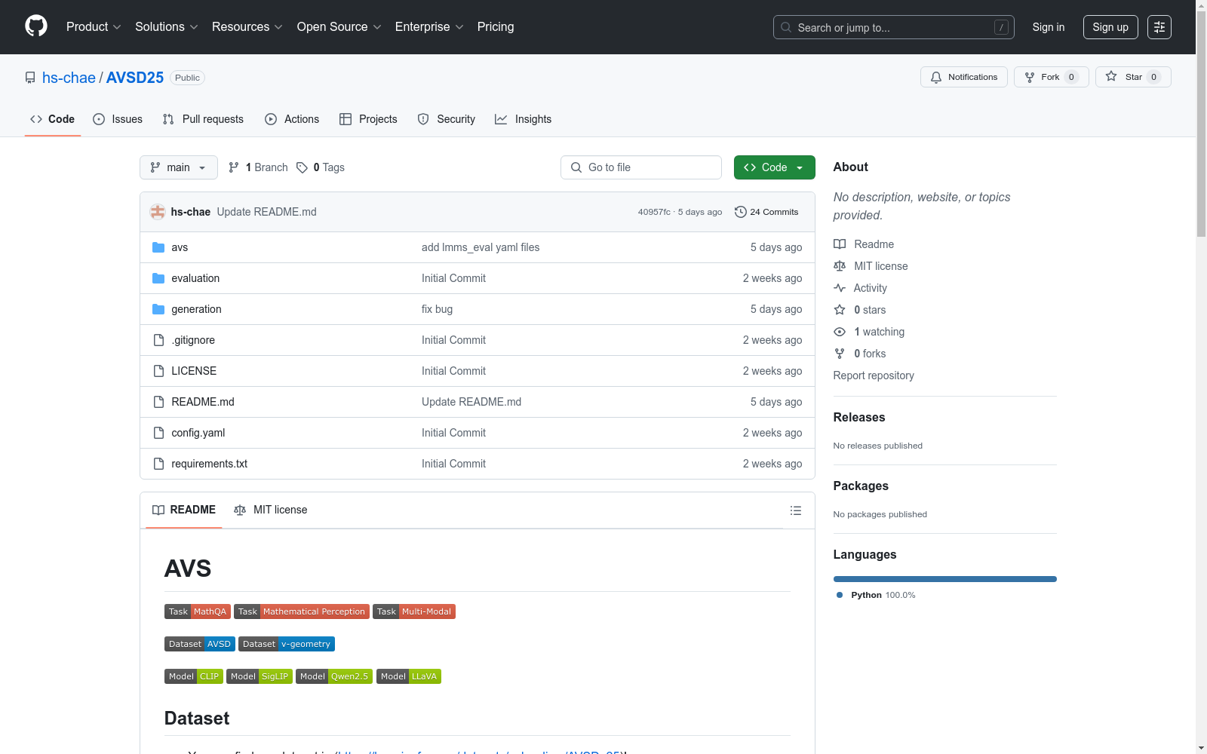Open the README outline list icon
The image size is (1207, 754).
[795, 510]
